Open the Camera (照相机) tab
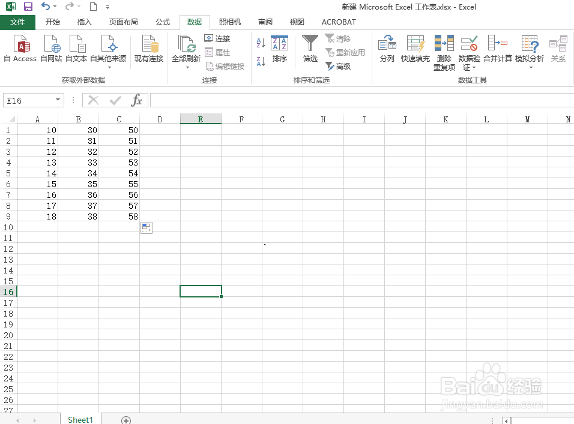This screenshot has width=574, height=424. coord(230,22)
